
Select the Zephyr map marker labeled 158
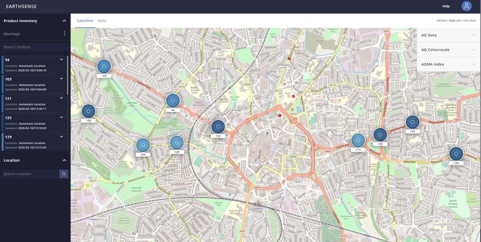(x=88, y=111)
